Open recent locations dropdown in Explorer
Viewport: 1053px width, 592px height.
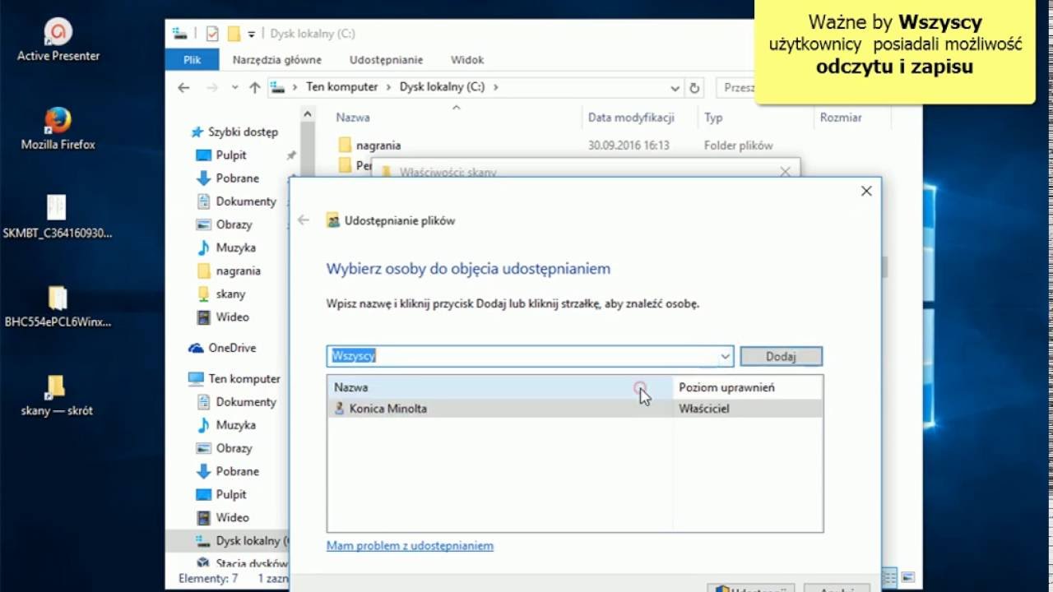pyautogui.click(x=234, y=87)
